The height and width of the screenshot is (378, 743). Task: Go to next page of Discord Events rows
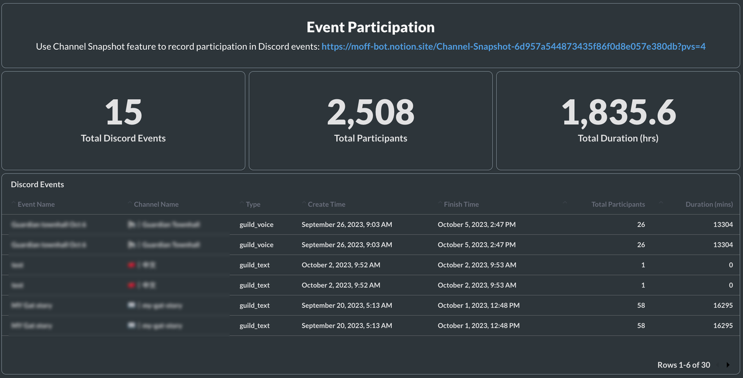728,365
